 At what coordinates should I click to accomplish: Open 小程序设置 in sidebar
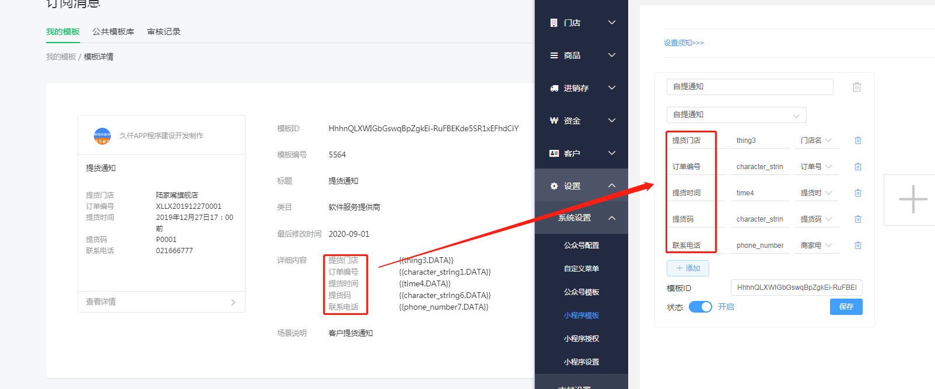tap(582, 362)
